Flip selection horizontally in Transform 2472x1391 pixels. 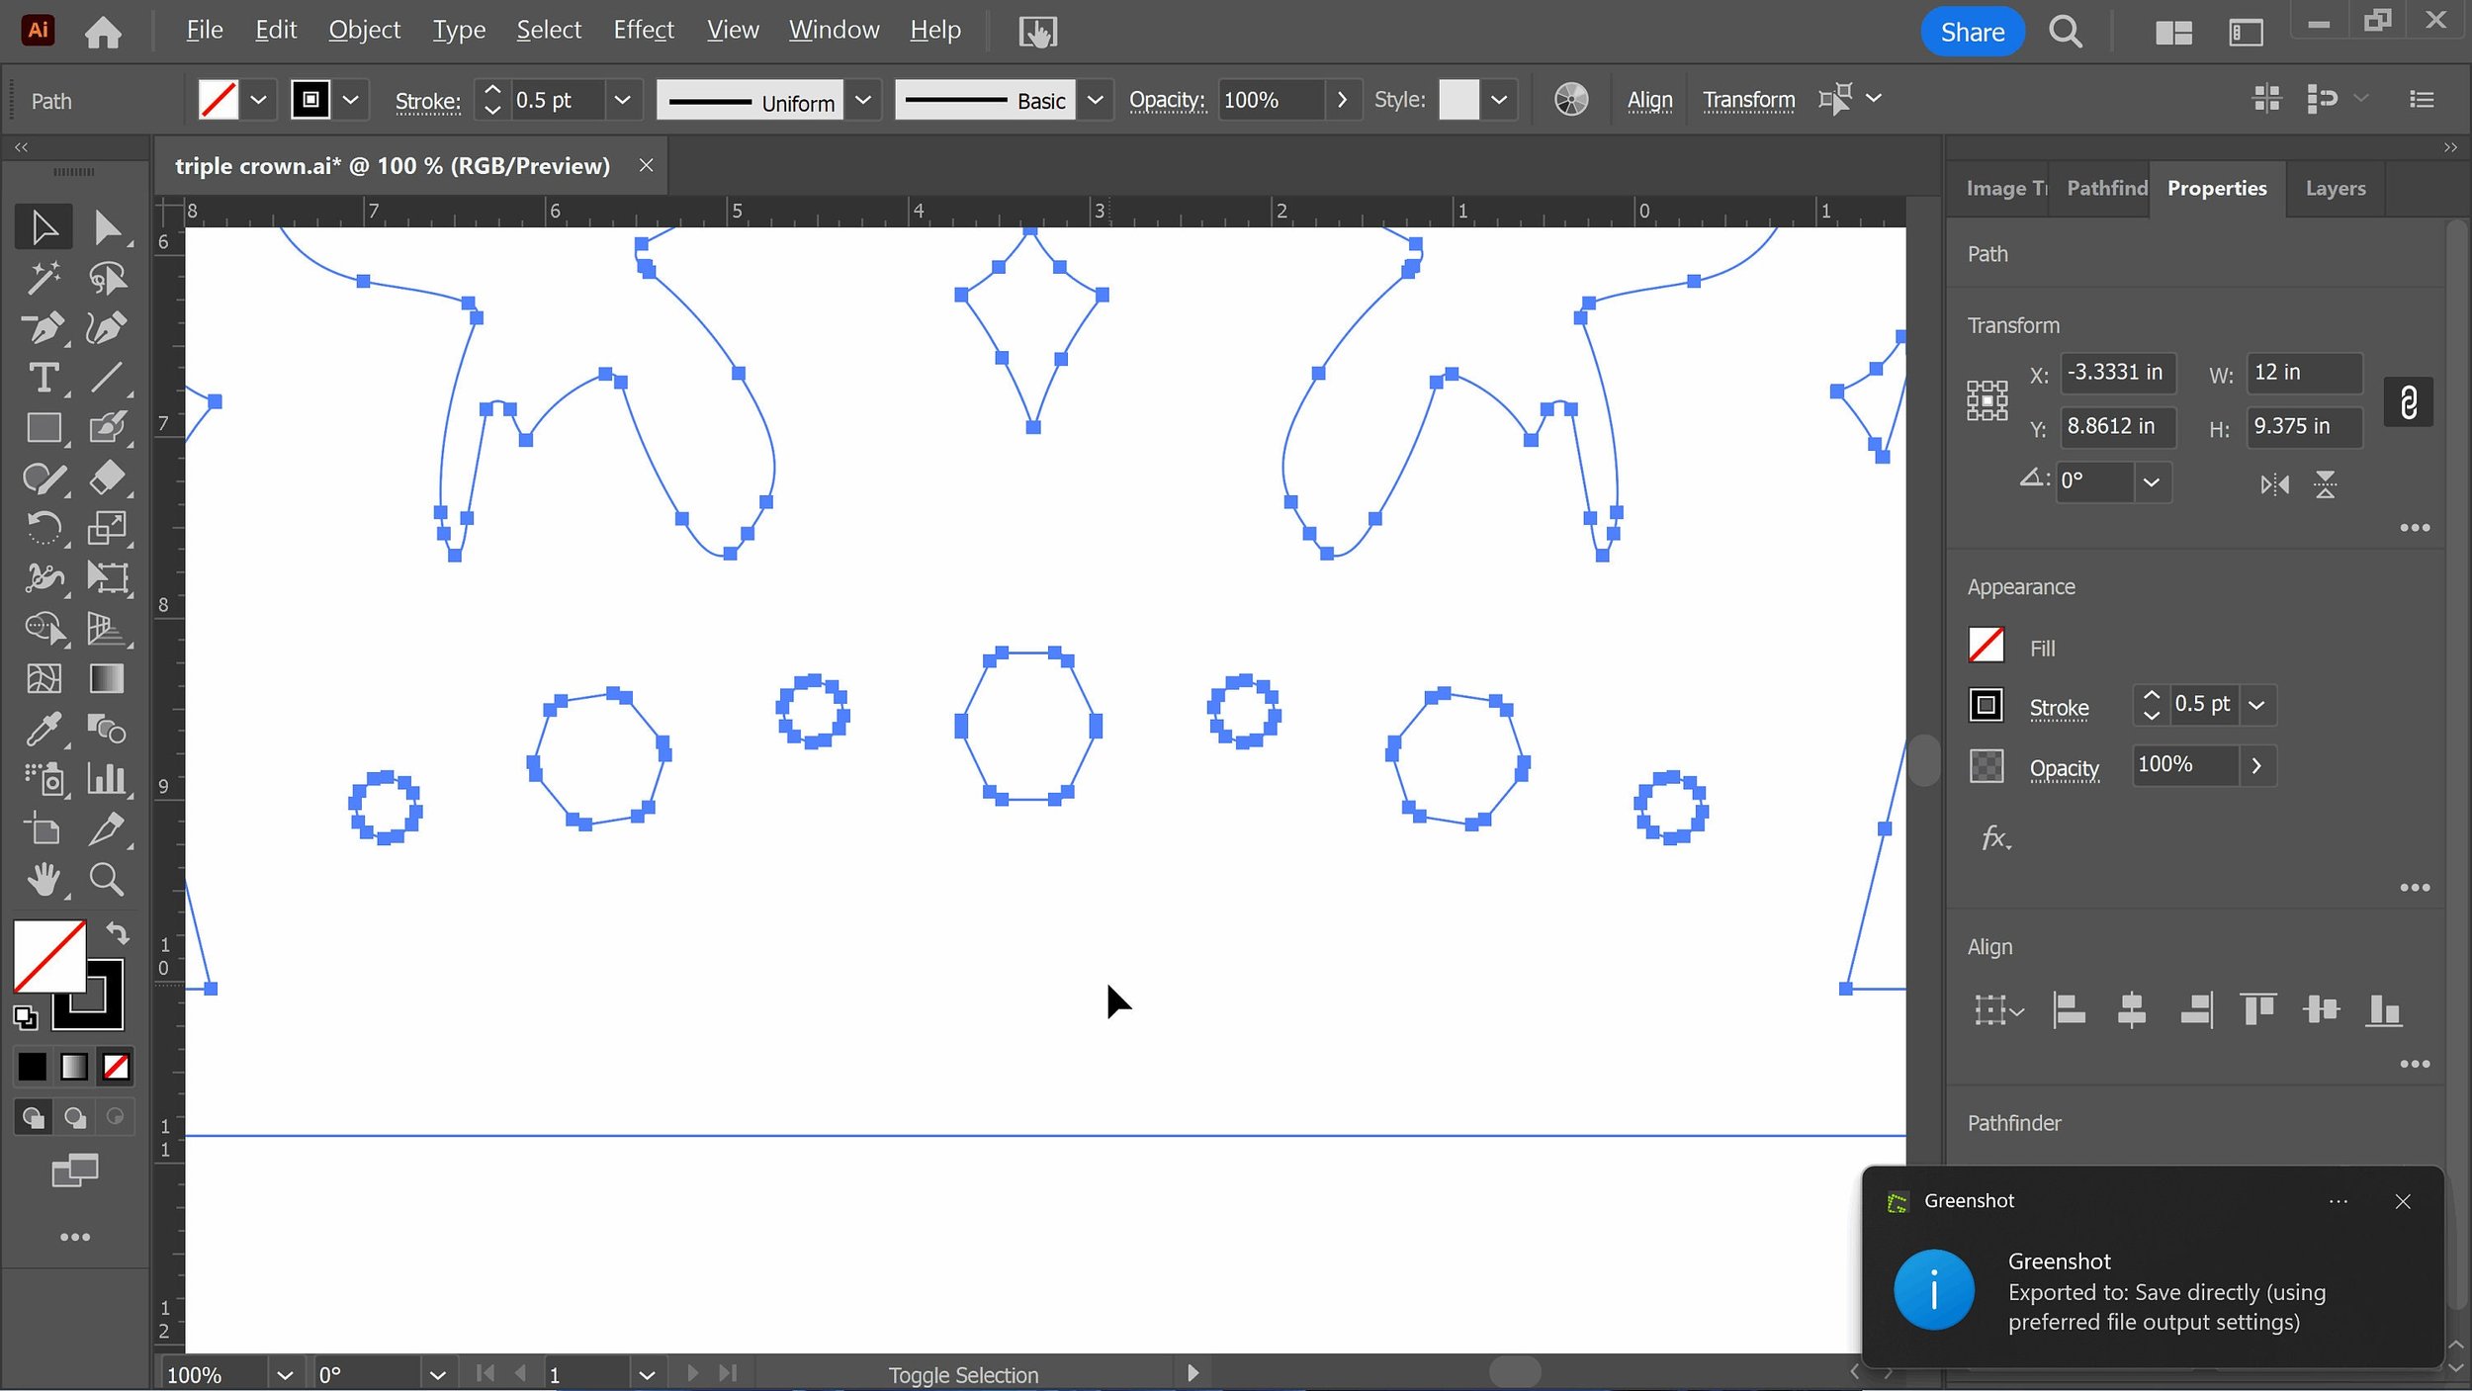[x=2274, y=484]
